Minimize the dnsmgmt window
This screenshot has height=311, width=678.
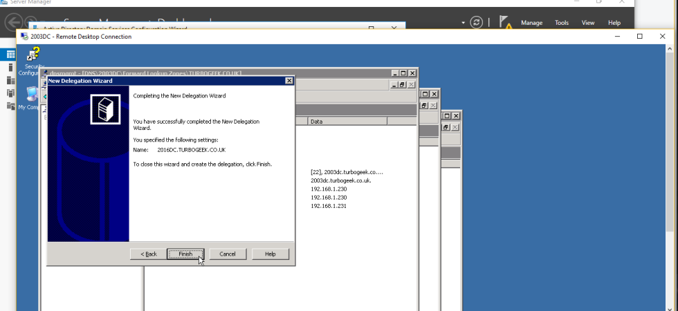pyautogui.click(x=395, y=73)
